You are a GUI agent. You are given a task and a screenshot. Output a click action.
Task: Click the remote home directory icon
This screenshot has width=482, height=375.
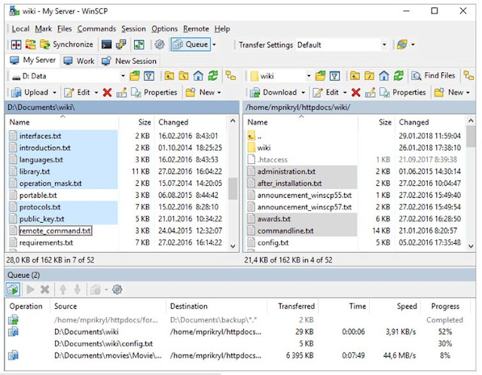[x=383, y=75]
